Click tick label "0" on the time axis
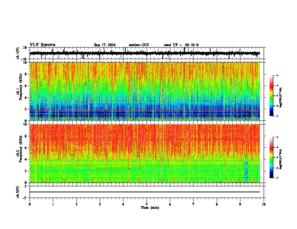The height and width of the screenshot is (229, 297). (x=30, y=204)
